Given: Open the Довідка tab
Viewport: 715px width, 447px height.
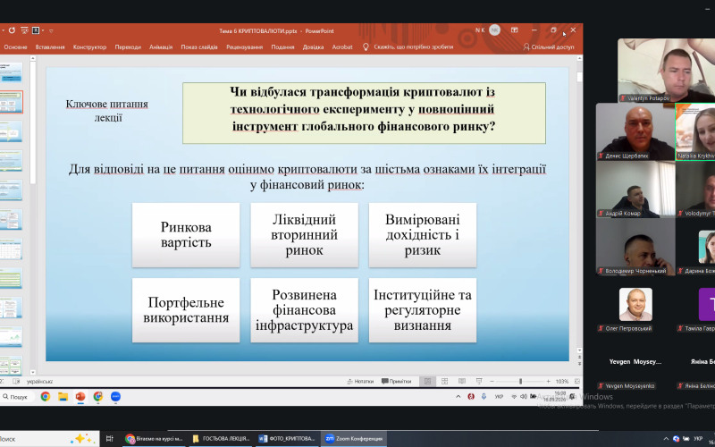Looking at the screenshot, I should click(x=314, y=47).
